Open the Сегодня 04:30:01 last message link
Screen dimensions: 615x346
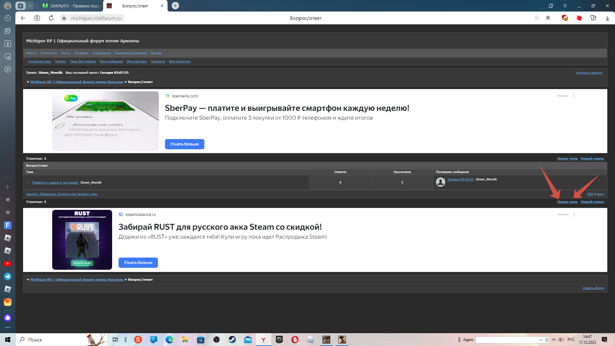pos(461,179)
